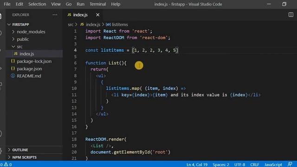This screenshot has height=167, width=297.
Task: Click the 'react-dom' string on line 2
Action: [x=154, y=38]
